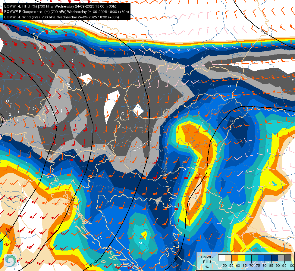The height and width of the screenshot is (271, 295).
Task: Select the yellow 60-65 legend swatch
Action: (x=242, y=258)
